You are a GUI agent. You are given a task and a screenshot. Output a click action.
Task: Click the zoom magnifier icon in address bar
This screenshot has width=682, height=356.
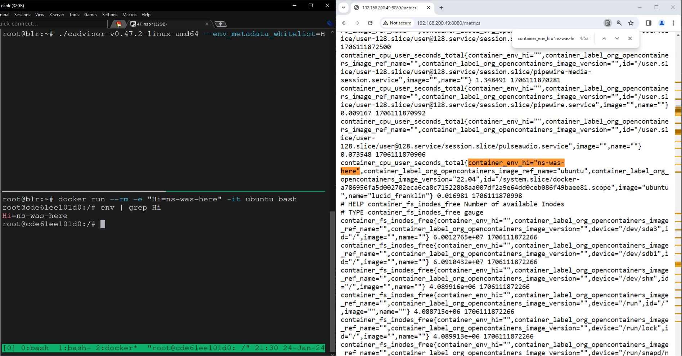(619, 23)
